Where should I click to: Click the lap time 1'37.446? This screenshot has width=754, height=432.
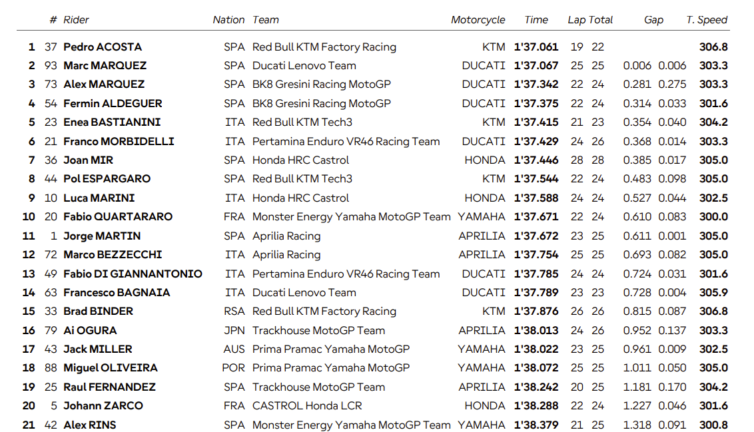click(536, 160)
